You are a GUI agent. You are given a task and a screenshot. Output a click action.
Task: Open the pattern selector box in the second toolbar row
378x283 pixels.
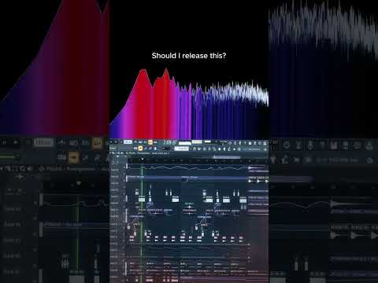[181, 149]
